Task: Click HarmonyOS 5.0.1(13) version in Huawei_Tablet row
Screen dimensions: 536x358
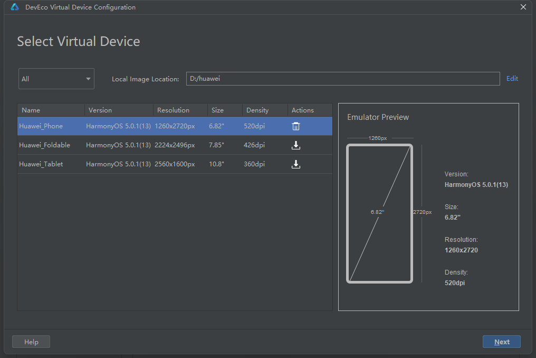Action: [118, 164]
